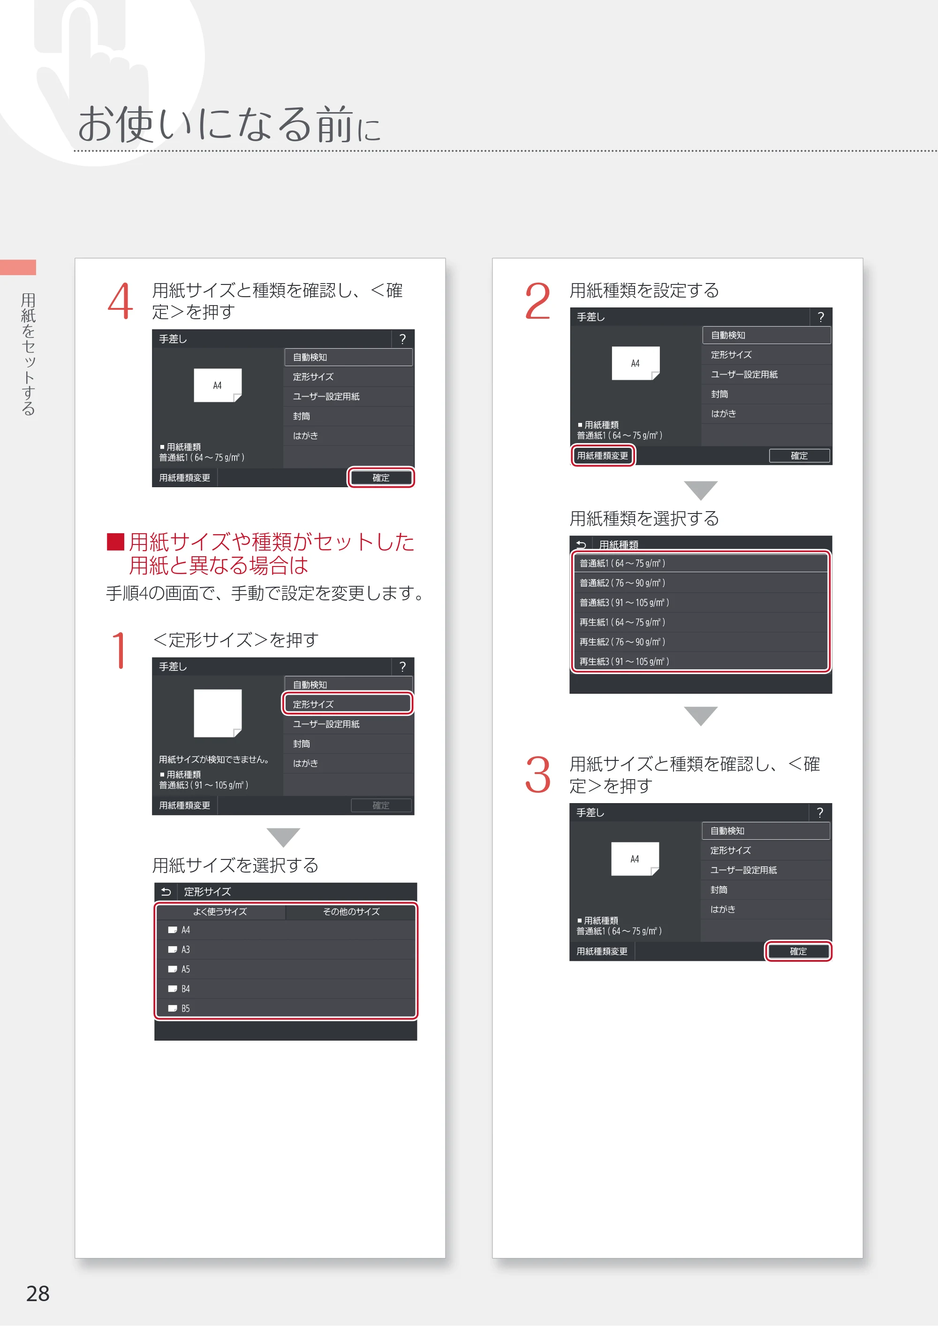Tap paper icon beside A4 in size list

[x=172, y=930]
